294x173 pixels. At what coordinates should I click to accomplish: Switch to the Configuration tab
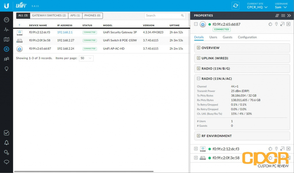pos(247,37)
